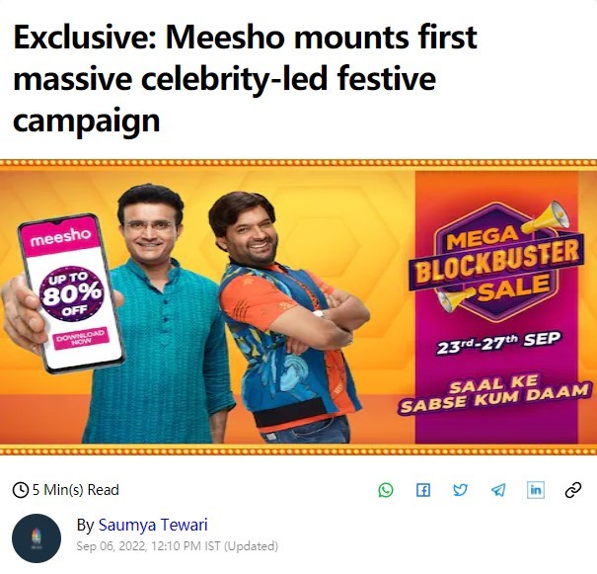Image resolution: width=597 pixels, height=574 pixels.
Task: Click the Twitter share icon
Action: pos(460,490)
